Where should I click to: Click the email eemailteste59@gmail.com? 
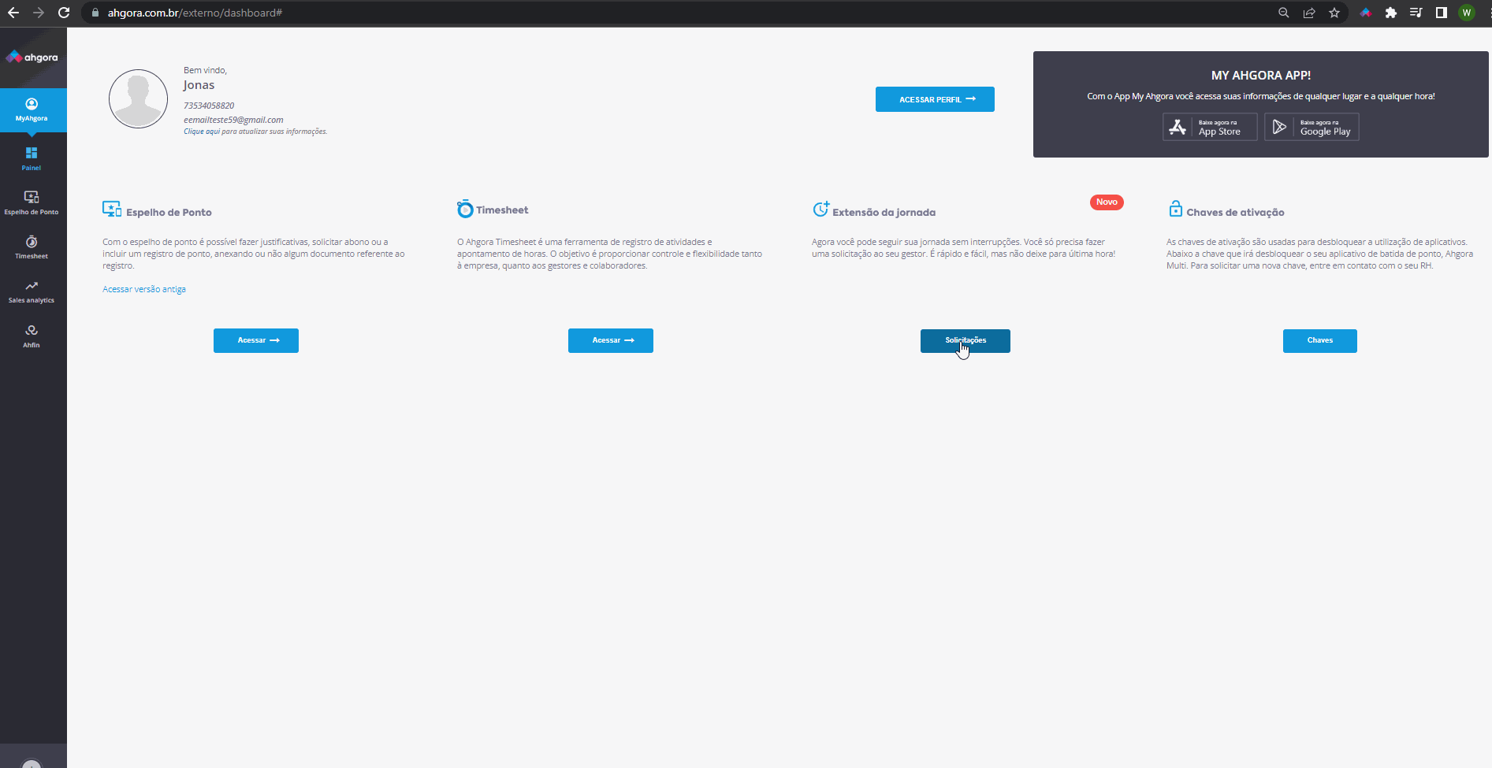coord(233,120)
